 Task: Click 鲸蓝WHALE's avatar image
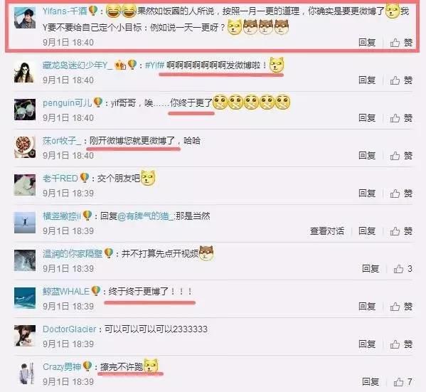25,298
